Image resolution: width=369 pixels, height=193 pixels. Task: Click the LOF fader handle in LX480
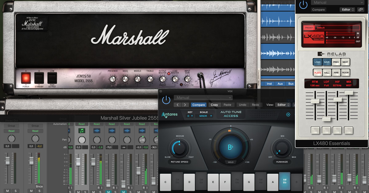[x=326, y=119]
